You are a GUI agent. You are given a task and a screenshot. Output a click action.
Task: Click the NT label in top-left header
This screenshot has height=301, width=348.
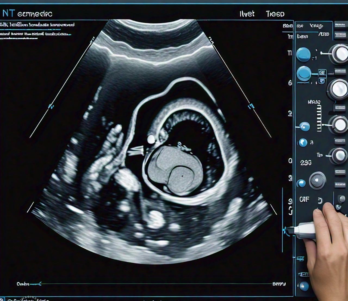click(x=8, y=14)
